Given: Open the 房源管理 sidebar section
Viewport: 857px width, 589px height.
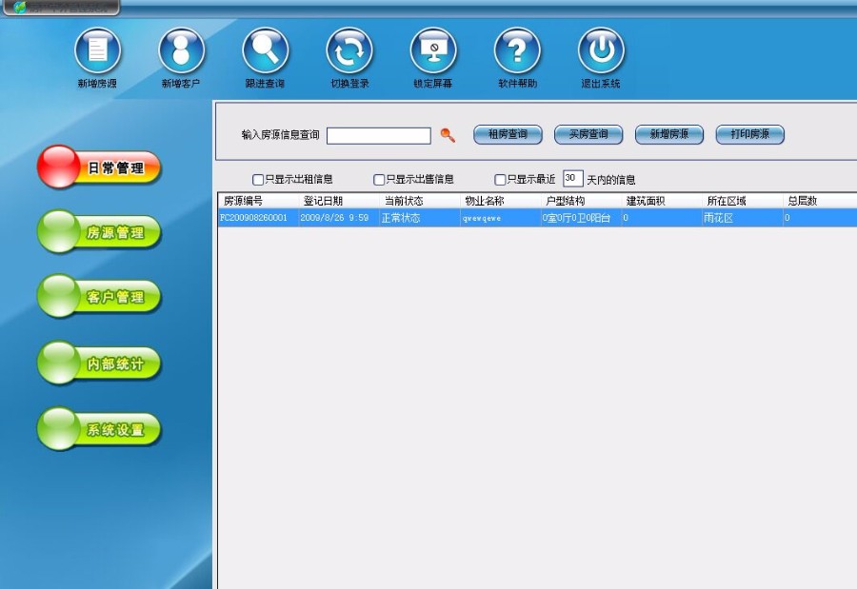Looking at the screenshot, I should click(98, 232).
